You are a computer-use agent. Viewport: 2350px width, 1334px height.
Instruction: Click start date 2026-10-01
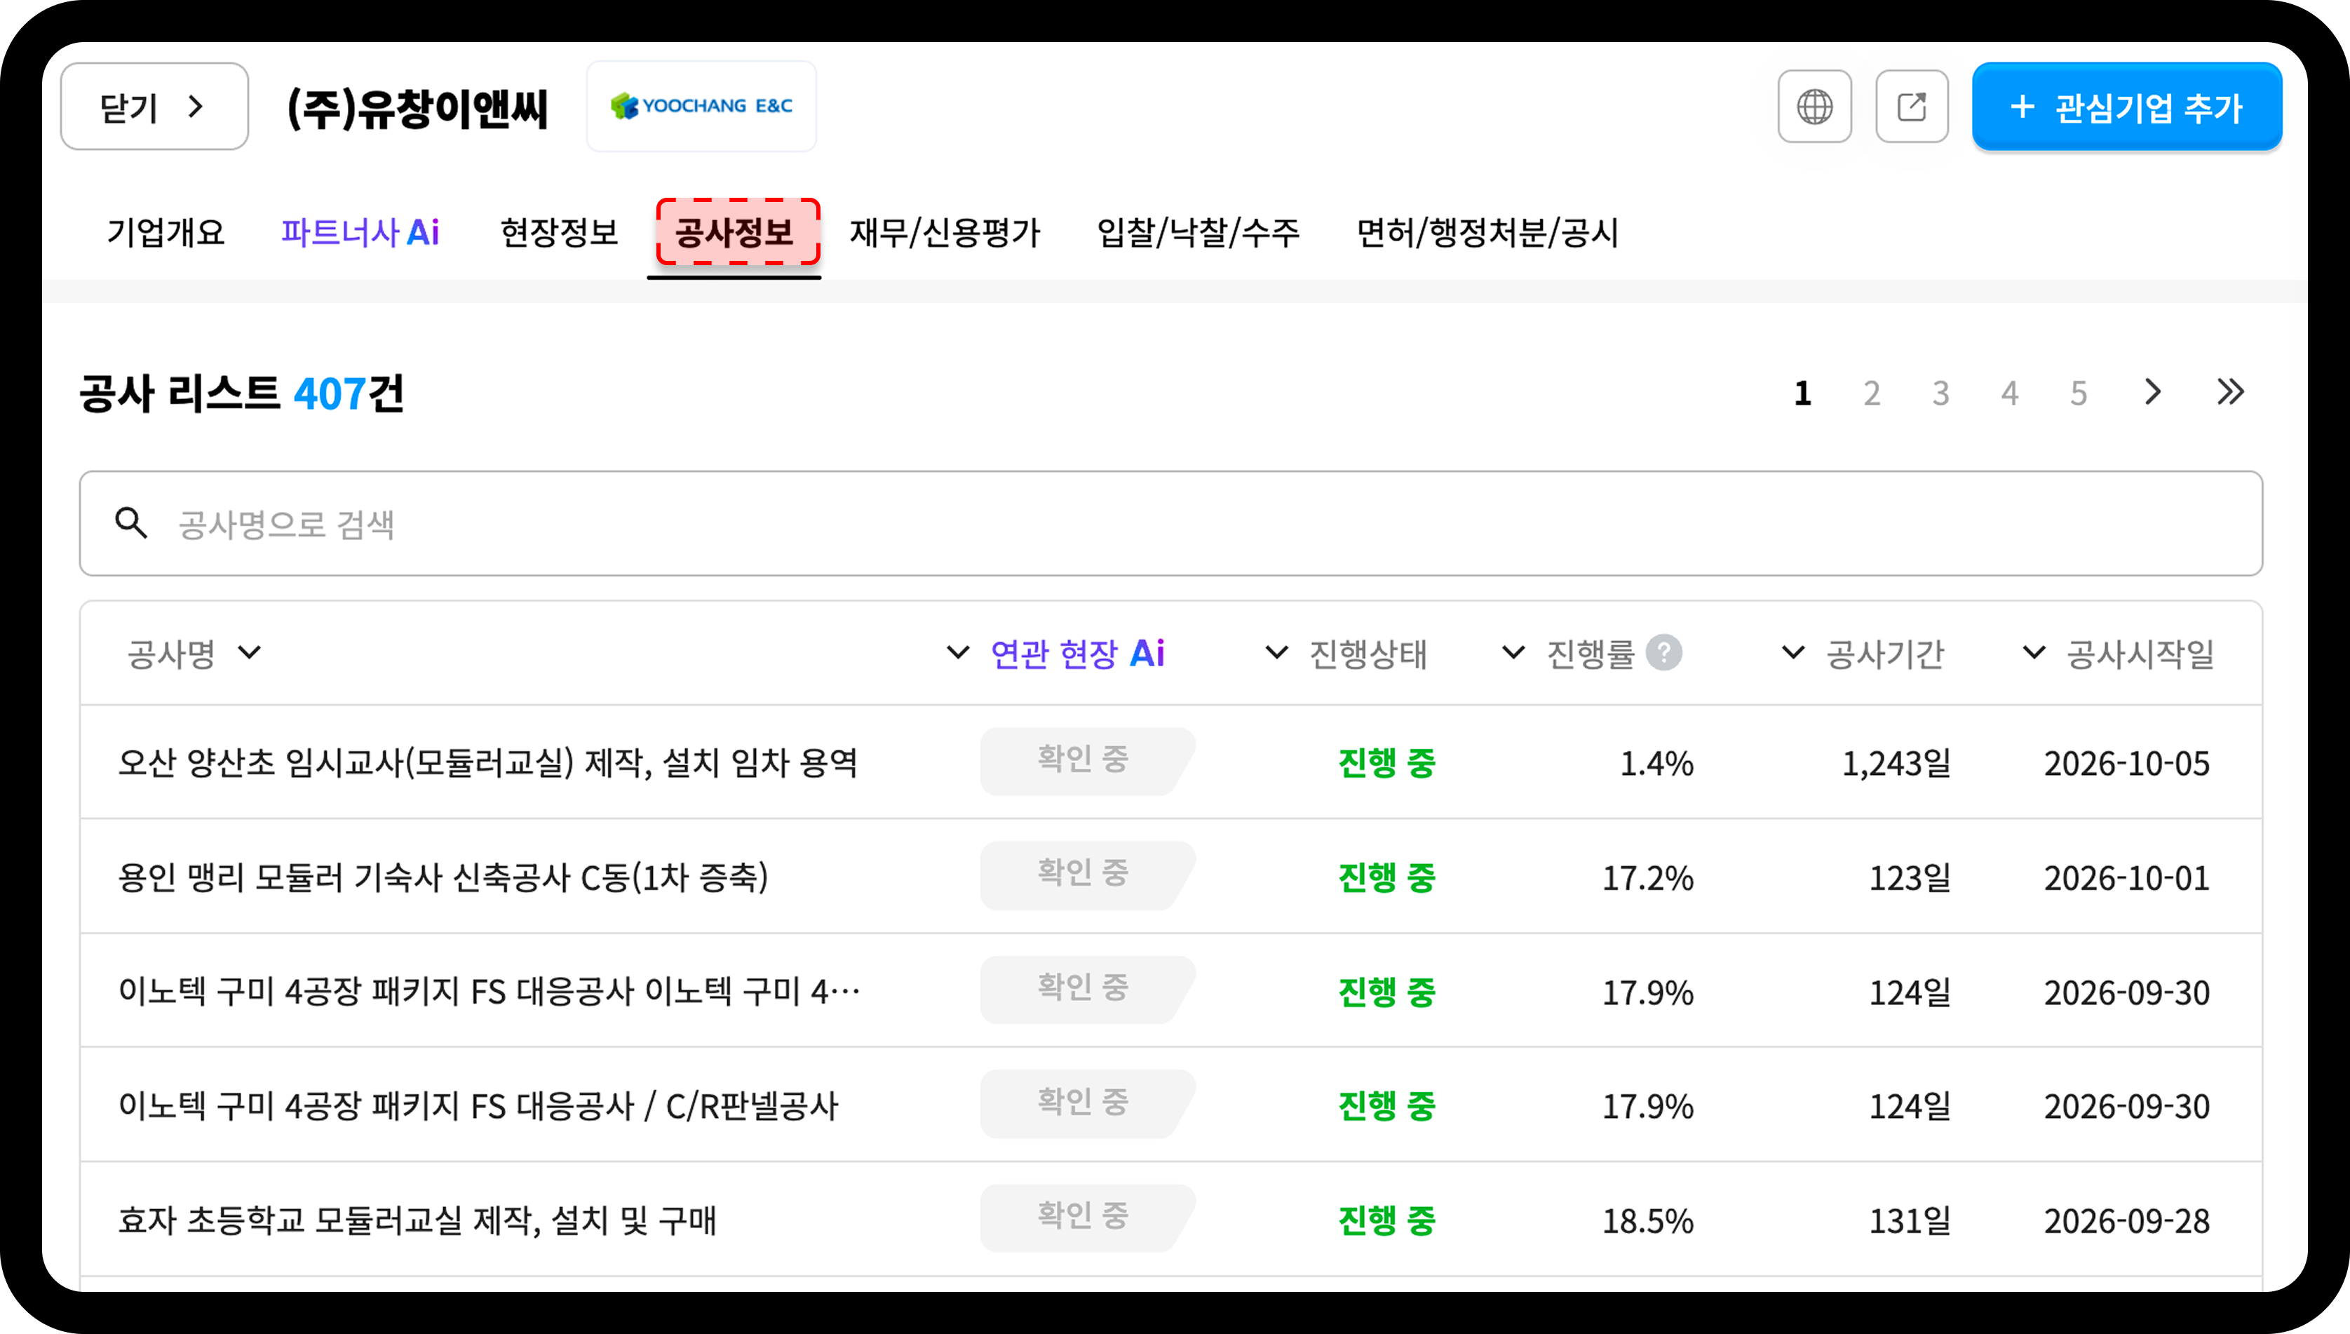pos(2126,877)
